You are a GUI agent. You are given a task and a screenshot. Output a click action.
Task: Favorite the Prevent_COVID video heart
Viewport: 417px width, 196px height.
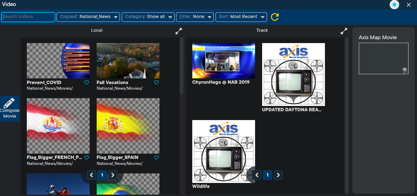pyautogui.click(x=86, y=83)
